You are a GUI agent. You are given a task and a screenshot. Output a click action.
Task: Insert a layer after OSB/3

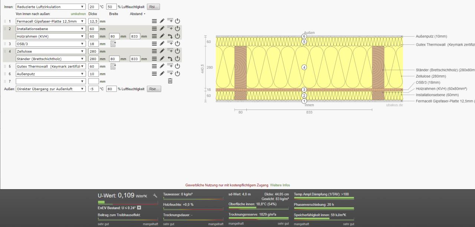tap(170, 43)
